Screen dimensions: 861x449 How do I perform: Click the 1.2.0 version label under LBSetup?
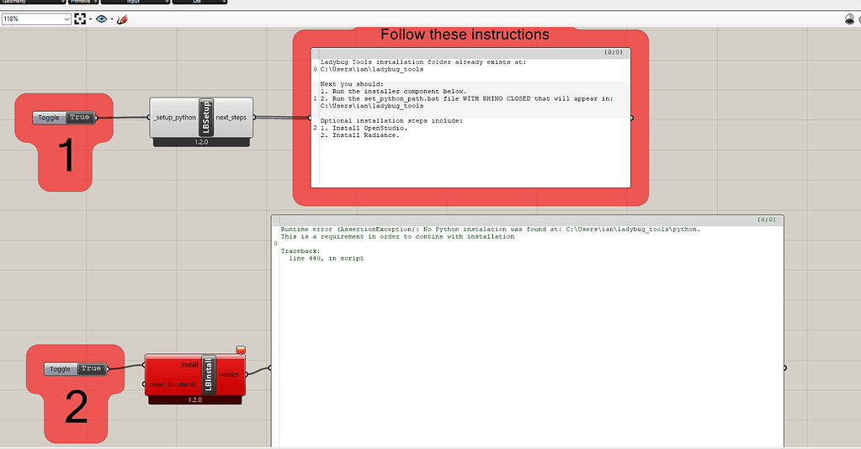[201, 142]
